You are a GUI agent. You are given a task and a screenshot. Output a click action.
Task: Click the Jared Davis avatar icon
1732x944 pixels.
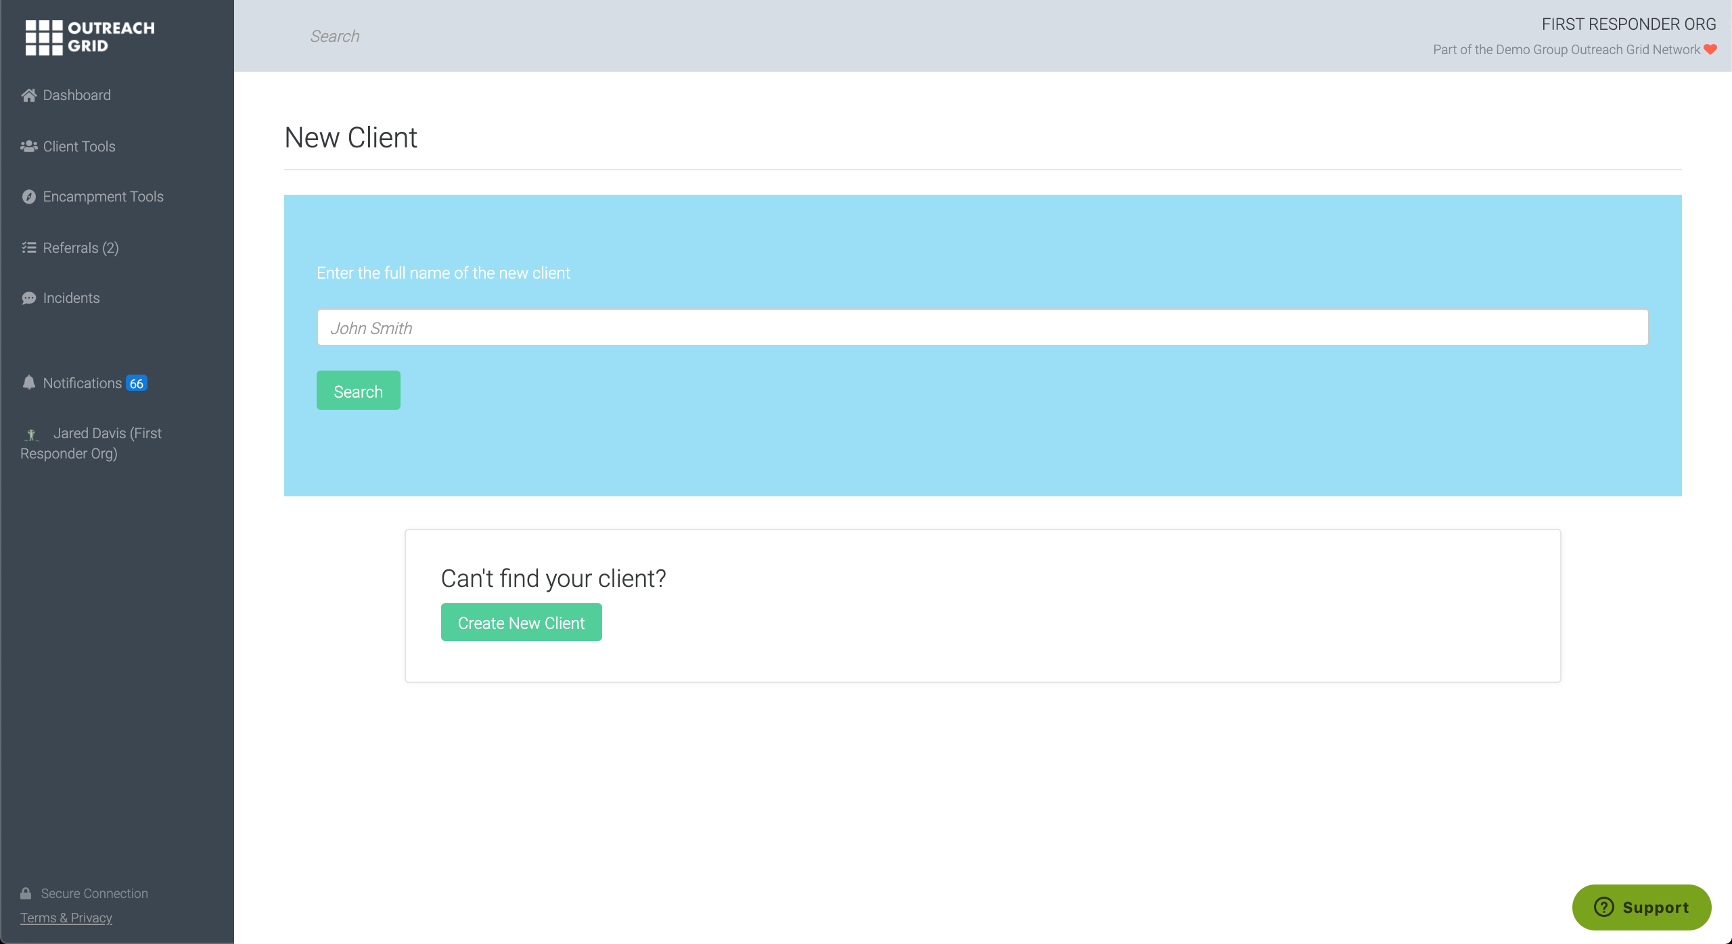coord(31,434)
